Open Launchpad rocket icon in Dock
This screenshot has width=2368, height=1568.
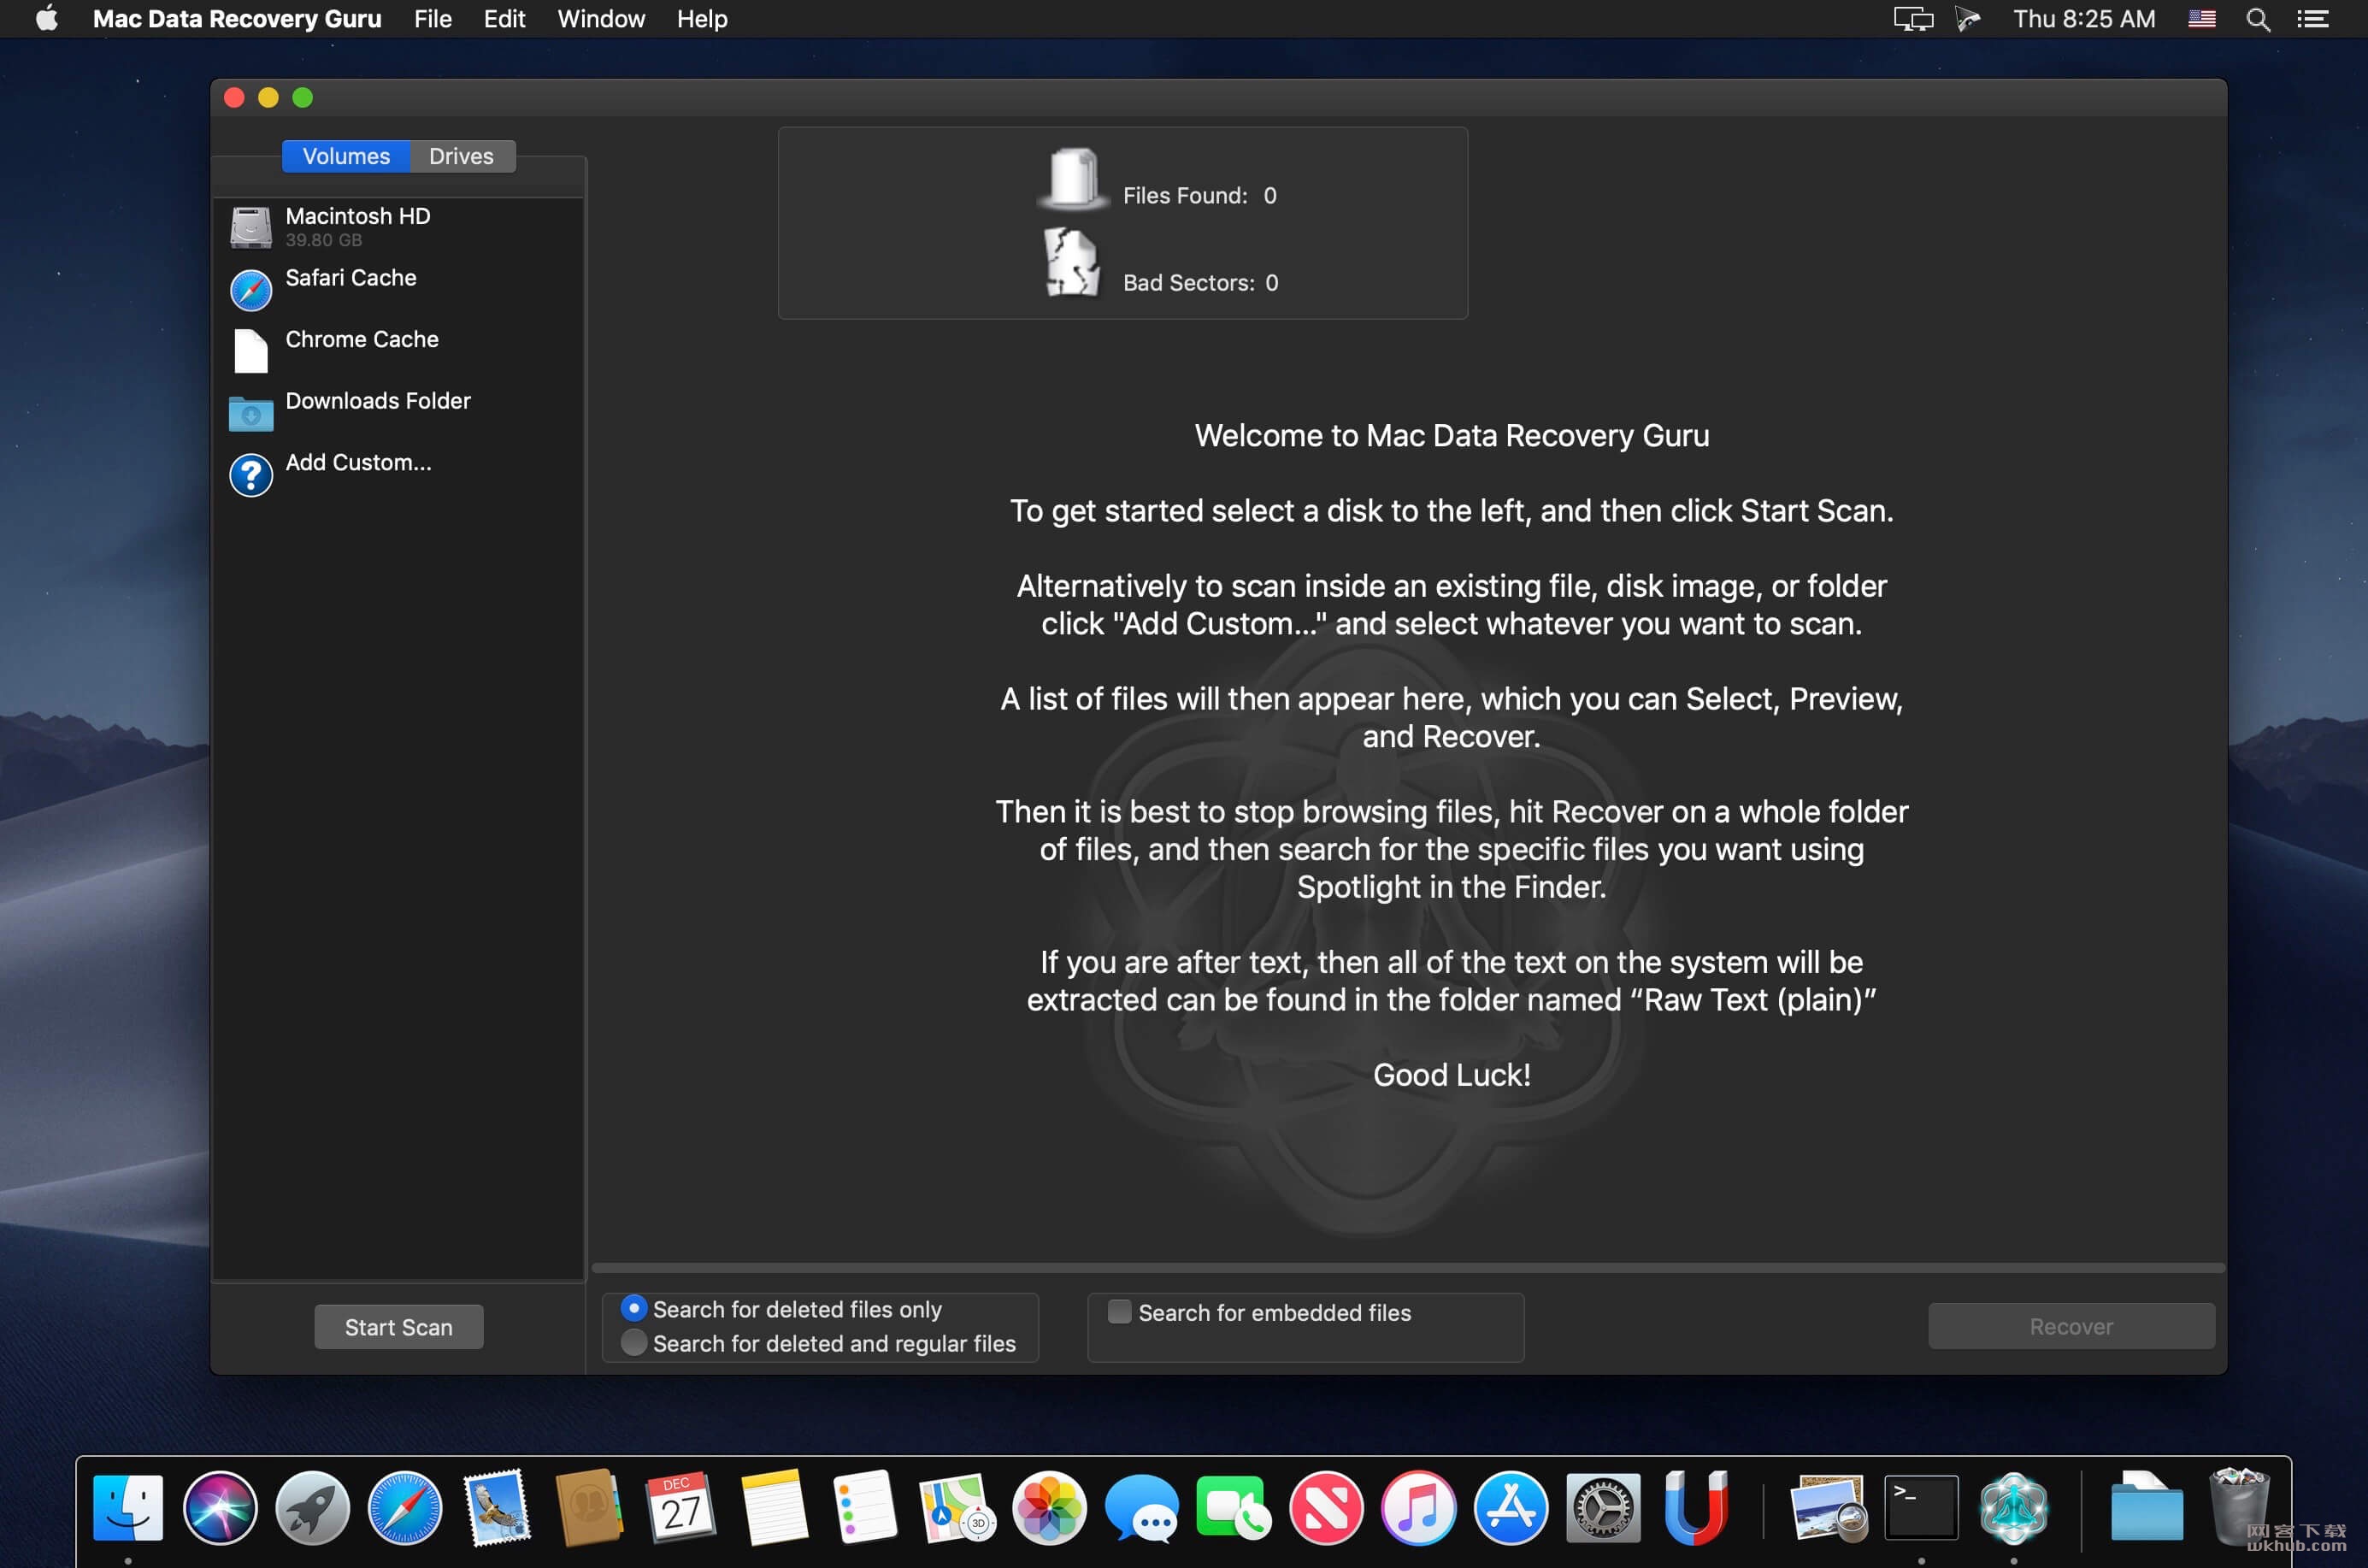pos(312,1508)
